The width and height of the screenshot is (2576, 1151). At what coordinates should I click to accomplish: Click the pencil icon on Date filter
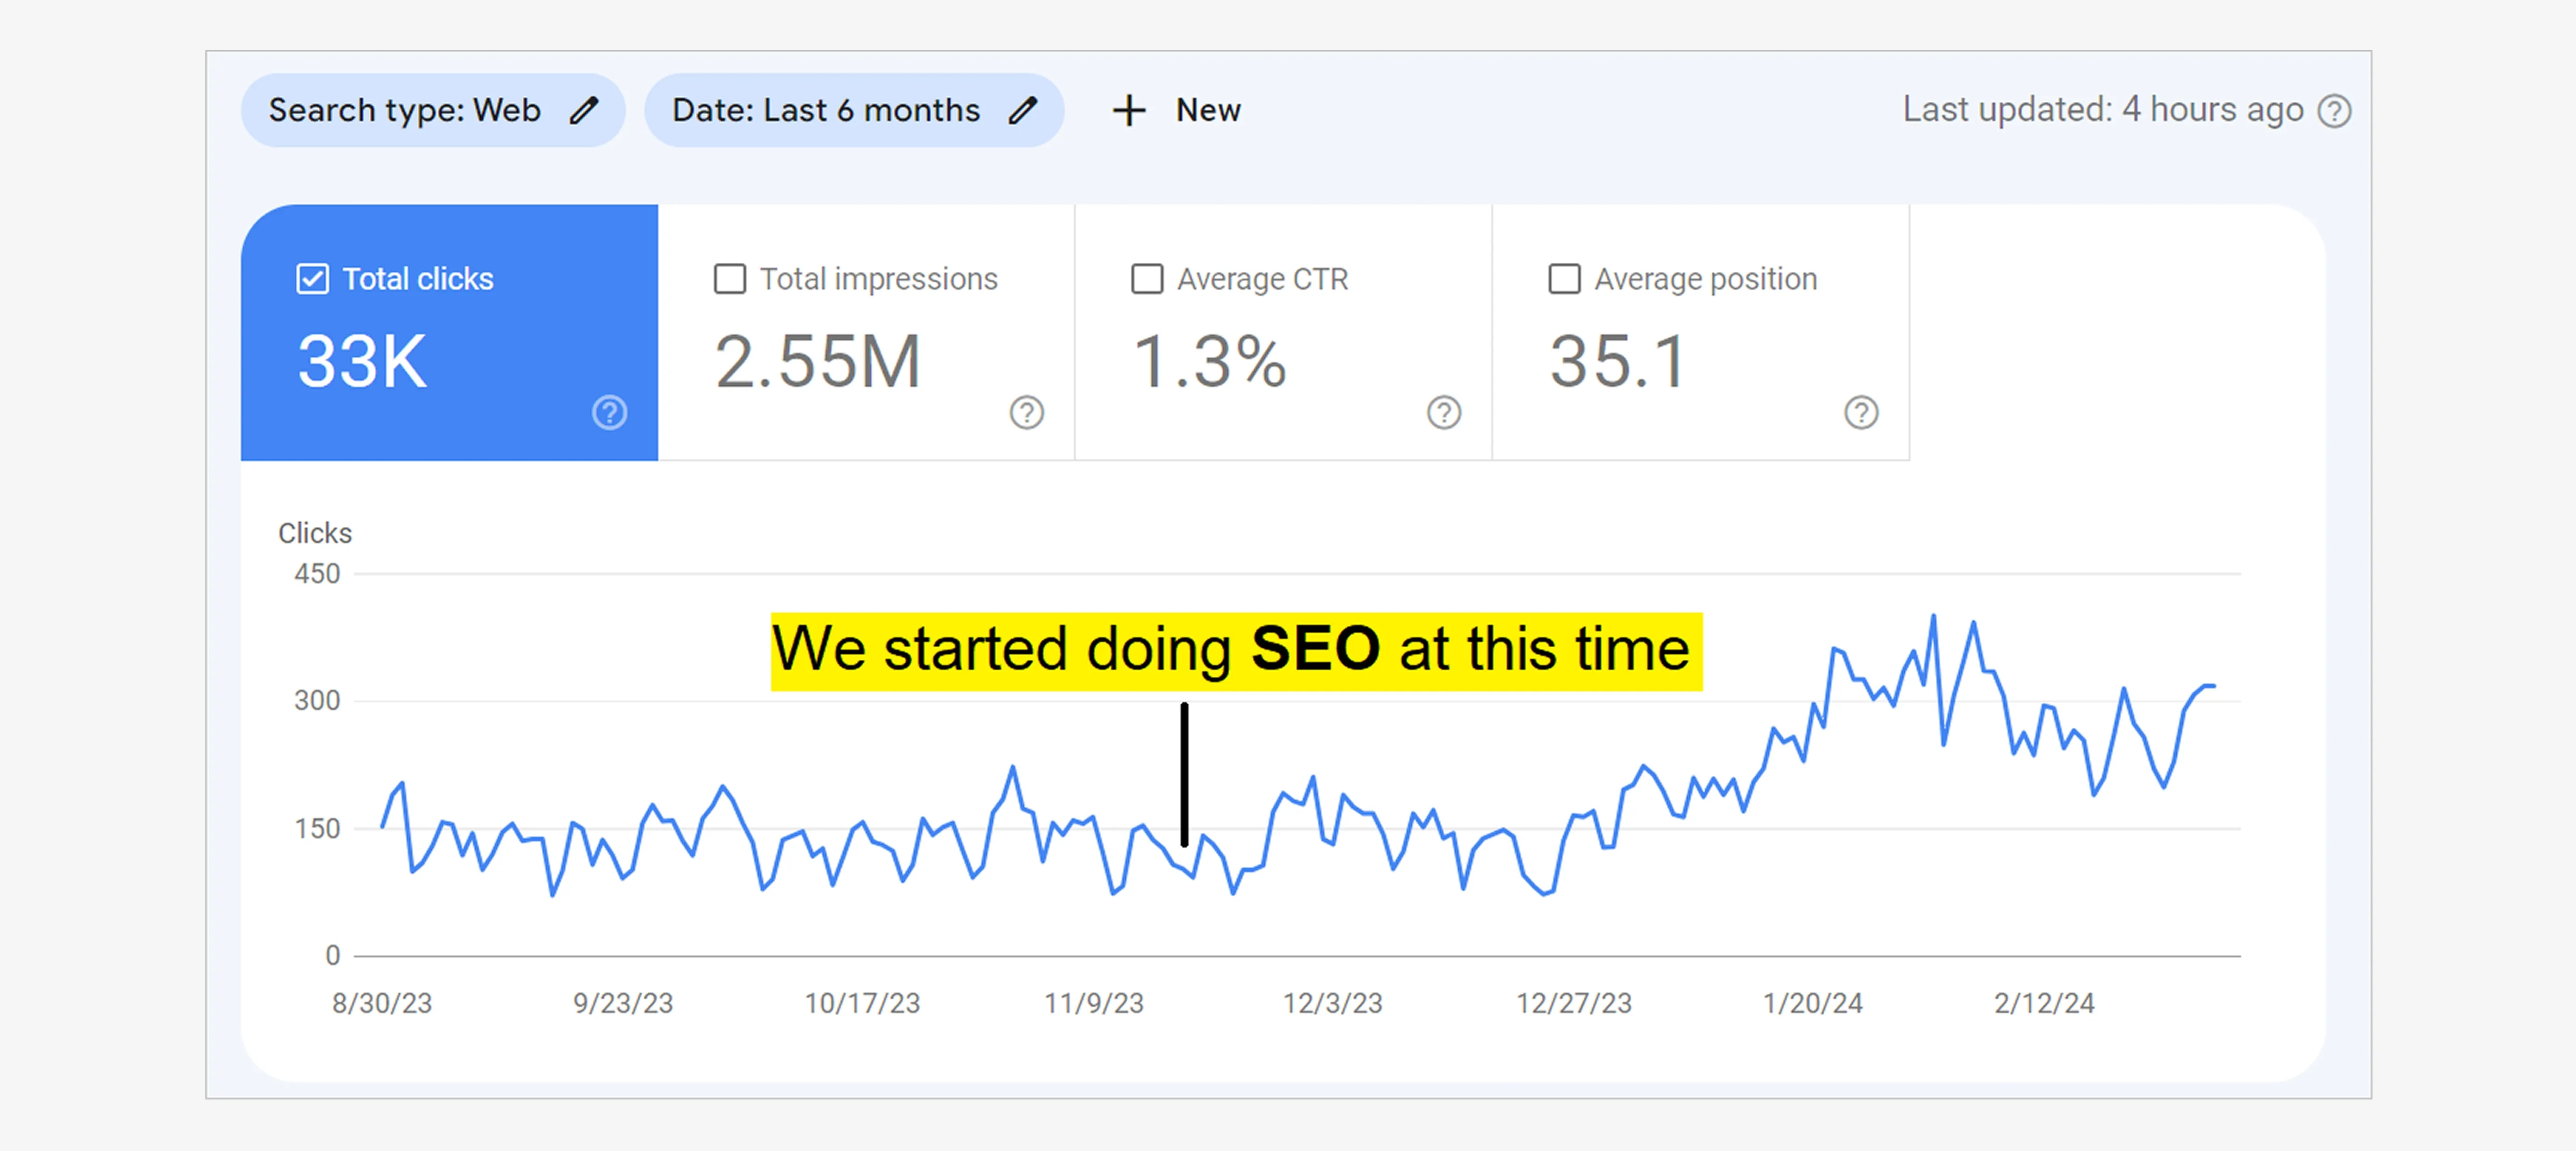click(1022, 110)
